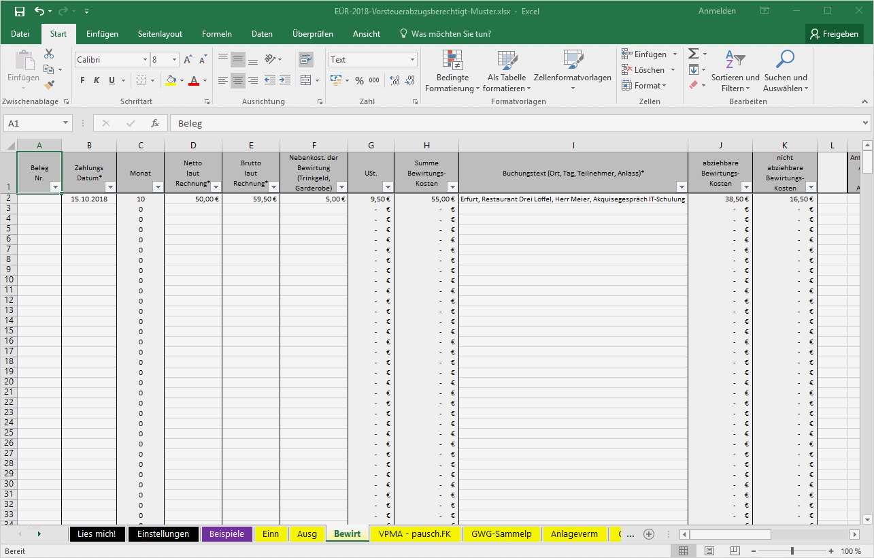Click the Dezimalstelle hinzufügen icon

click(393, 80)
